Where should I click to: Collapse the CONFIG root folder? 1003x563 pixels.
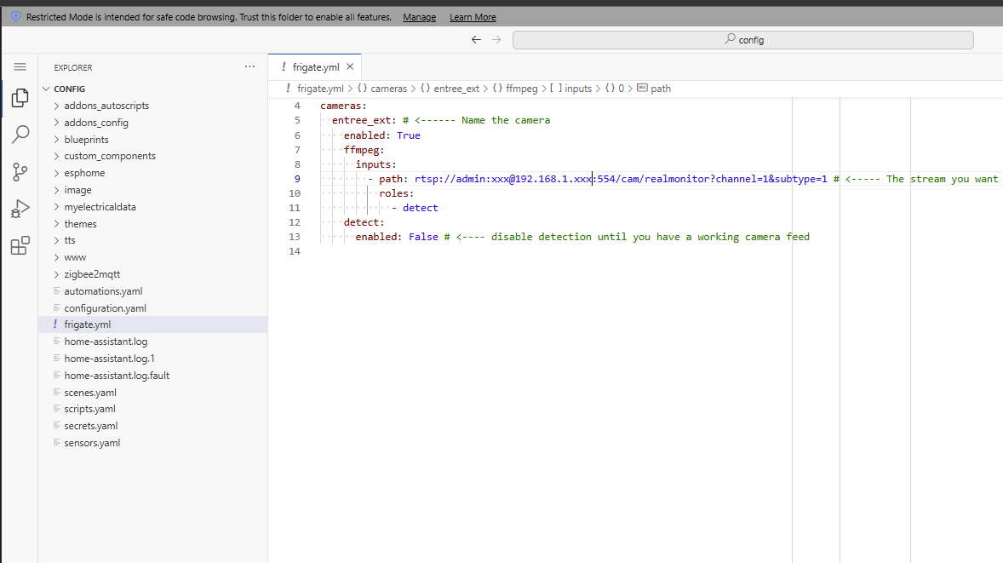[x=69, y=89]
